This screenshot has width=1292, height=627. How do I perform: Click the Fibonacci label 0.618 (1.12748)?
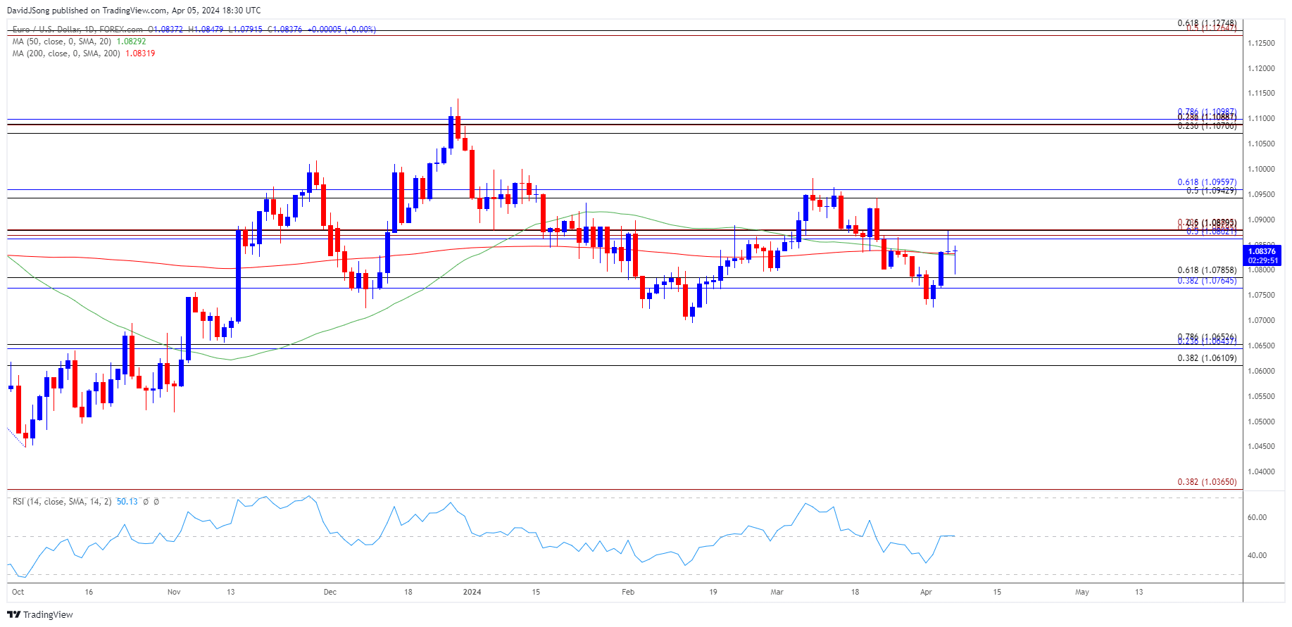(x=1207, y=23)
